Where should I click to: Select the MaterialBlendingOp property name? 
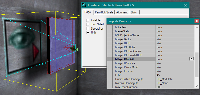(127, 83)
